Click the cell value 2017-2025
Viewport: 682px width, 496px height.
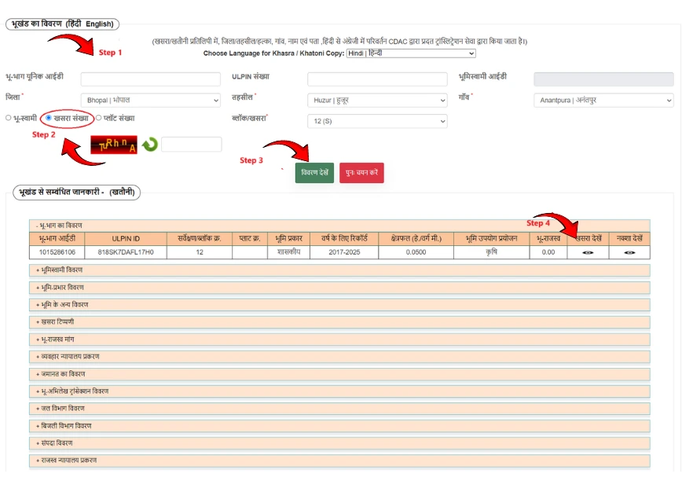point(344,252)
